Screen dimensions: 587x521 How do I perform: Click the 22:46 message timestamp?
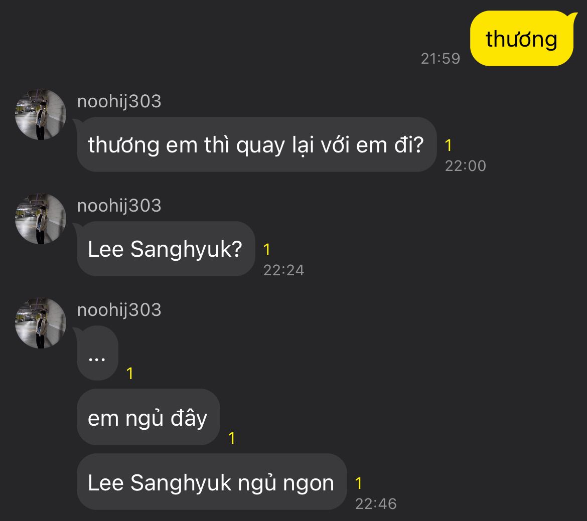(x=375, y=504)
